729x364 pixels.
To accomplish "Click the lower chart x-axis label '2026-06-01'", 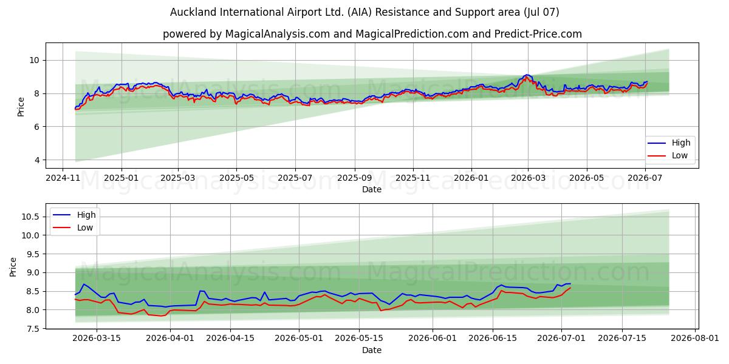I will pyautogui.click(x=433, y=339).
